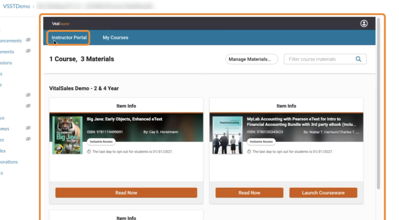
Task: Open Collaborations link in course sidebar
Action: coord(9,162)
